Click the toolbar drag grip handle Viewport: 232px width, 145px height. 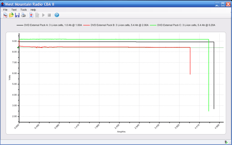1,15
